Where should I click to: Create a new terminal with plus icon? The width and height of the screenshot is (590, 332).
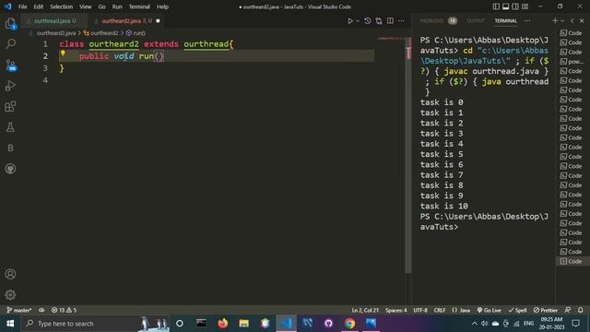[555, 21]
